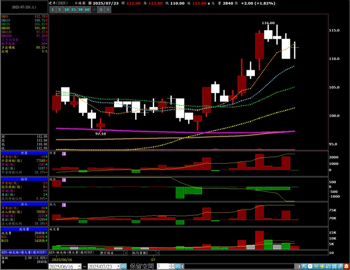Image resolution: width=350 pixels, height=270 pixels.
Task: Click the undo curved arrow icon
Action: (328, 266)
